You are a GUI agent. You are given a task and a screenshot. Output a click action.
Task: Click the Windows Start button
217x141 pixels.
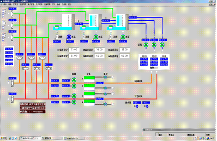(x=4, y=138)
